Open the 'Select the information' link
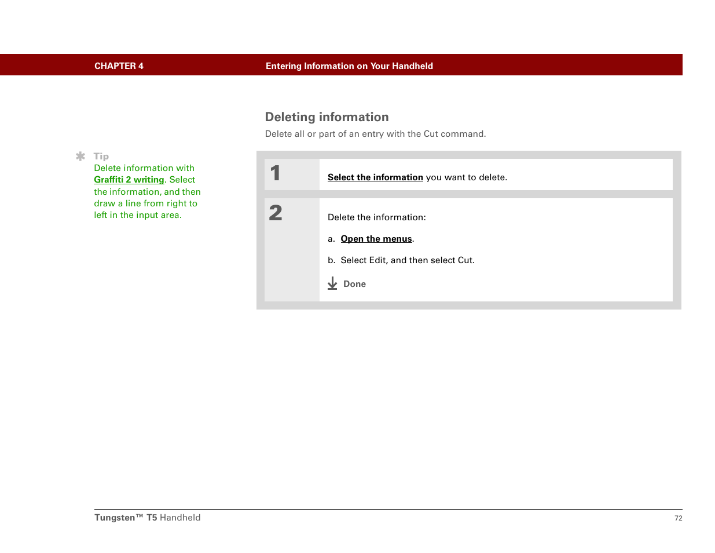Image resolution: width=715 pixels, height=553 pixels. coord(375,177)
